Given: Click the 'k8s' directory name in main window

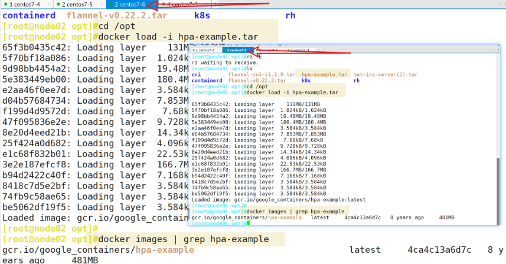Looking at the screenshot, I should pyautogui.click(x=202, y=15).
